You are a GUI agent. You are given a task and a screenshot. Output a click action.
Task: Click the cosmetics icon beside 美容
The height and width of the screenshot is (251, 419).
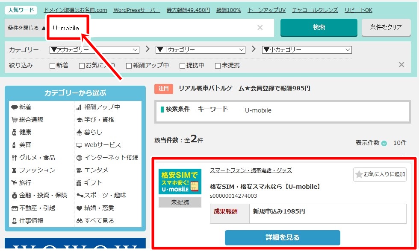pos(14,145)
